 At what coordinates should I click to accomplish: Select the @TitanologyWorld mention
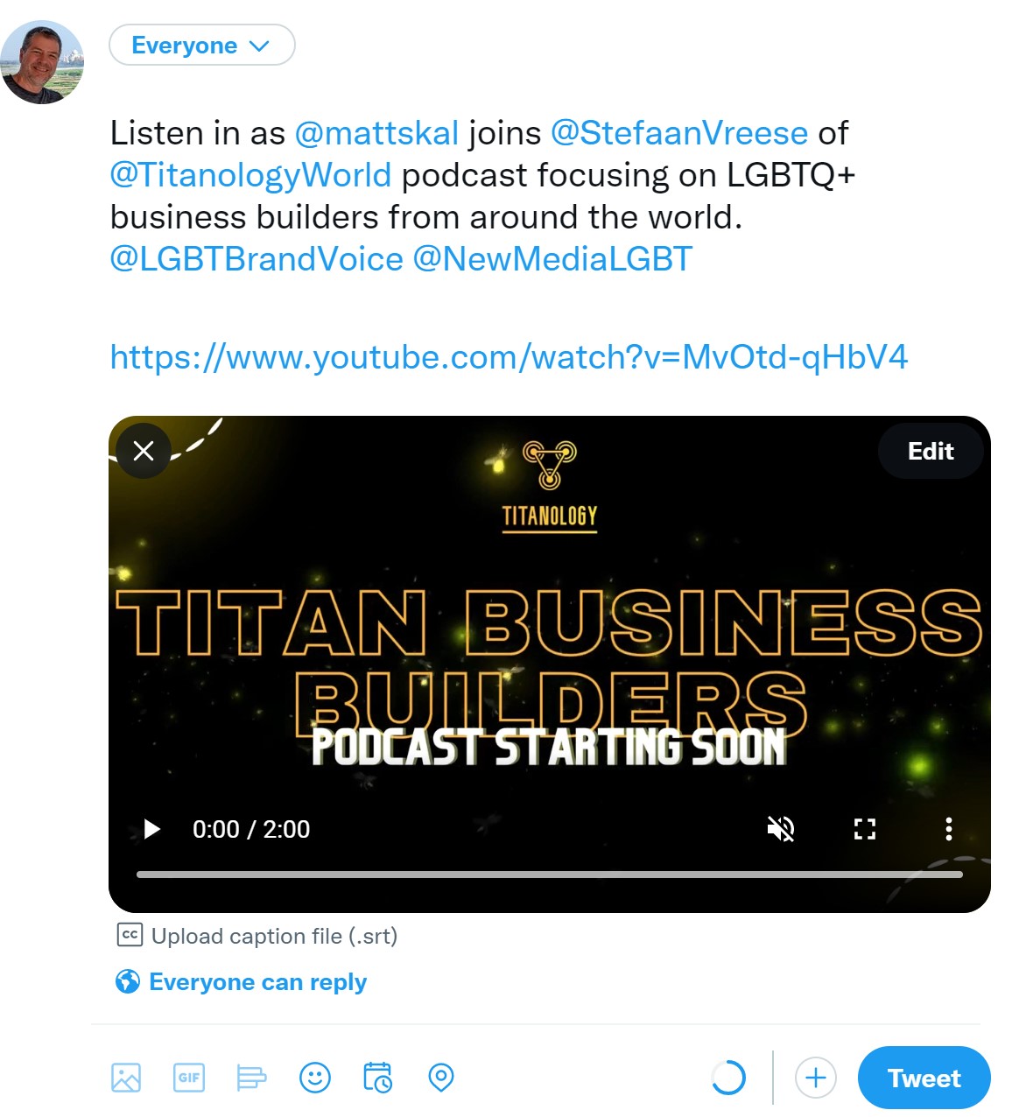point(250,175)
